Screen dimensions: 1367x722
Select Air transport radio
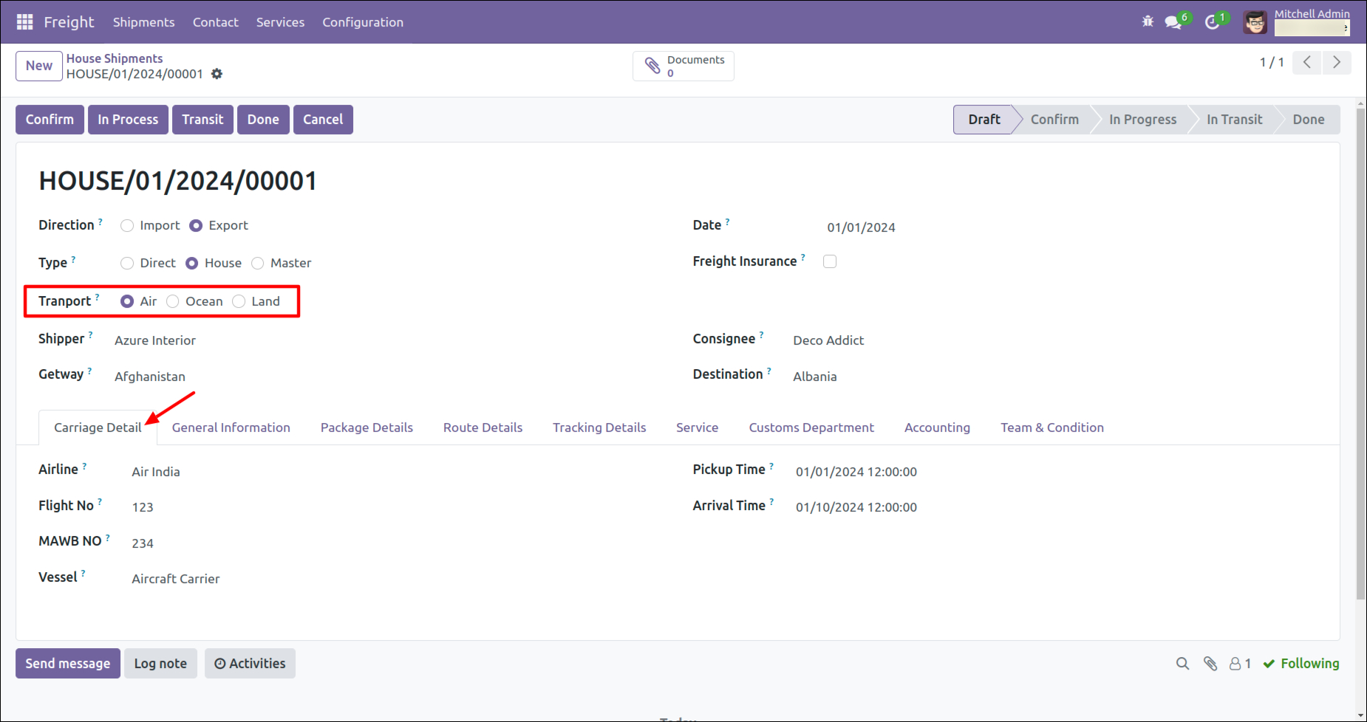pos(127,301)
